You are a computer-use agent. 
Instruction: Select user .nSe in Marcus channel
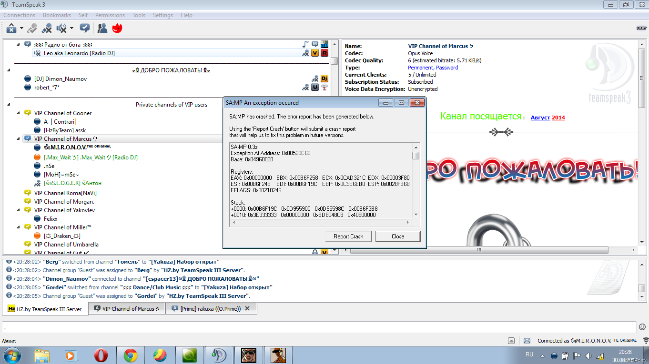(x=49, y=166)
